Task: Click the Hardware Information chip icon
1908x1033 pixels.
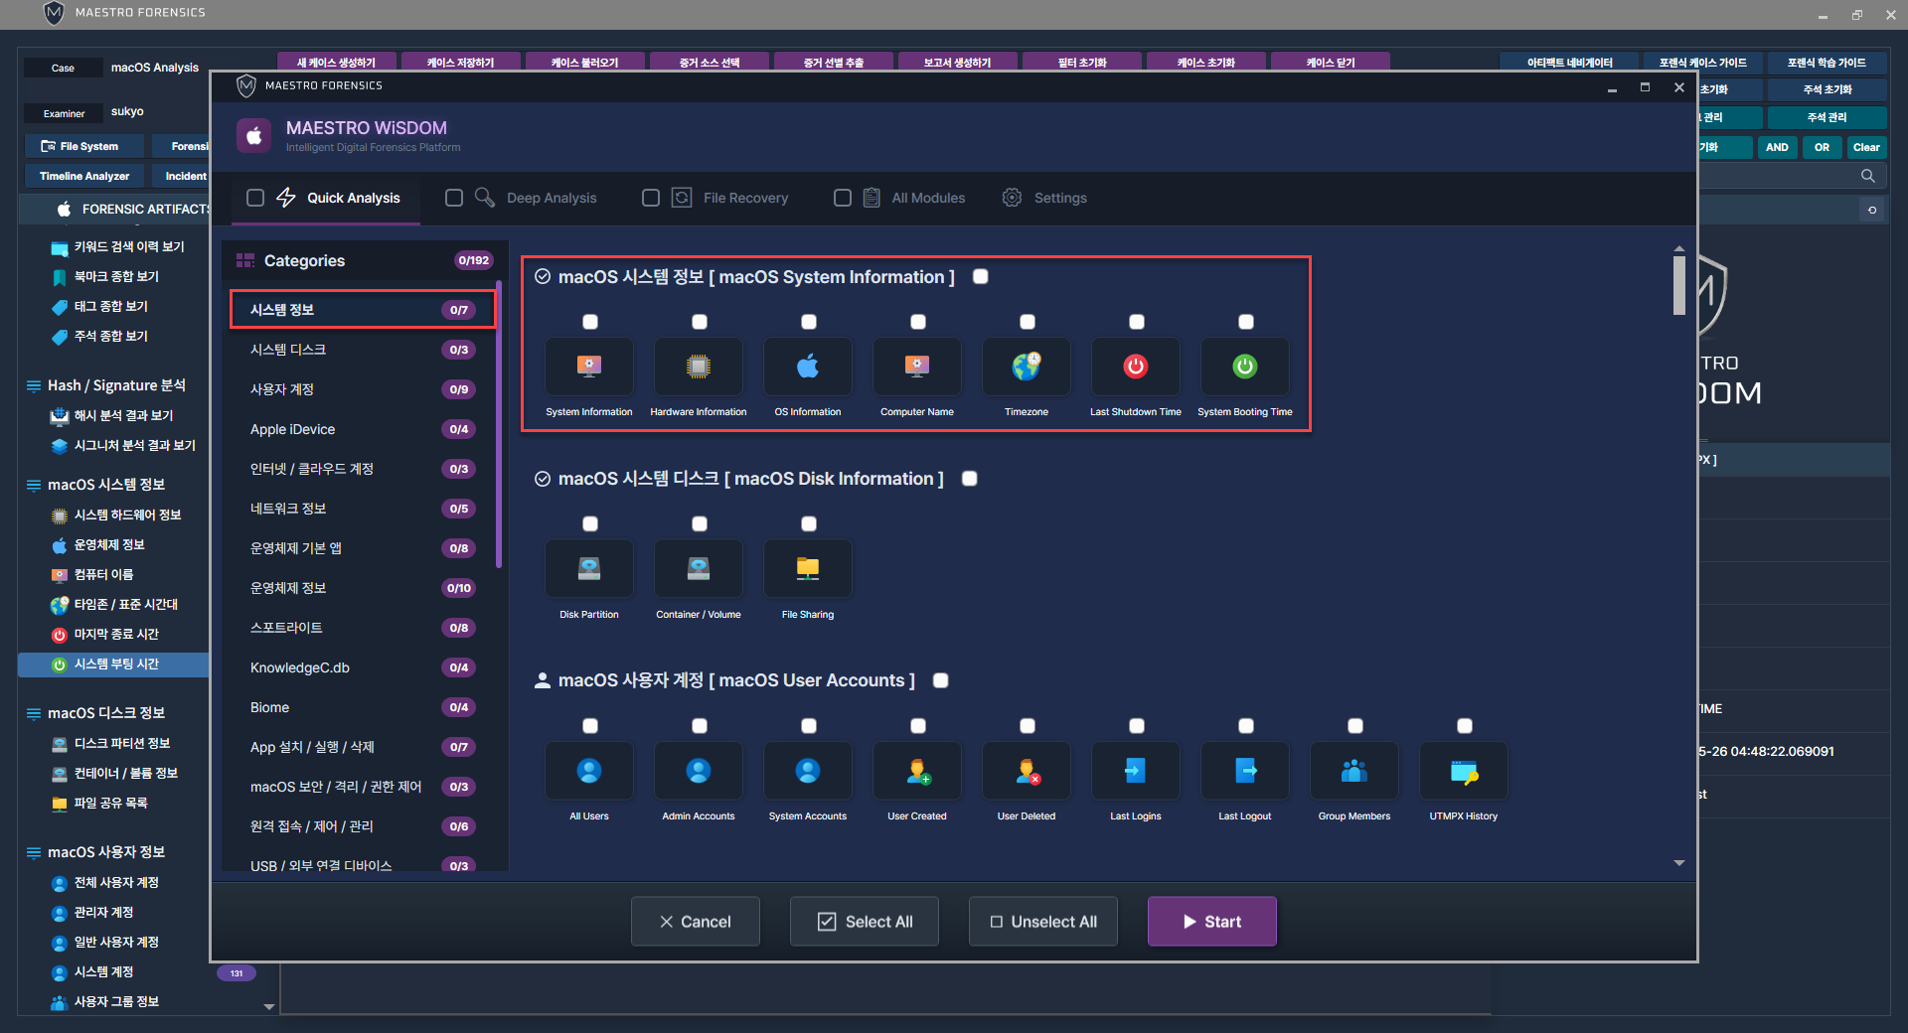Action: [699, 367]
